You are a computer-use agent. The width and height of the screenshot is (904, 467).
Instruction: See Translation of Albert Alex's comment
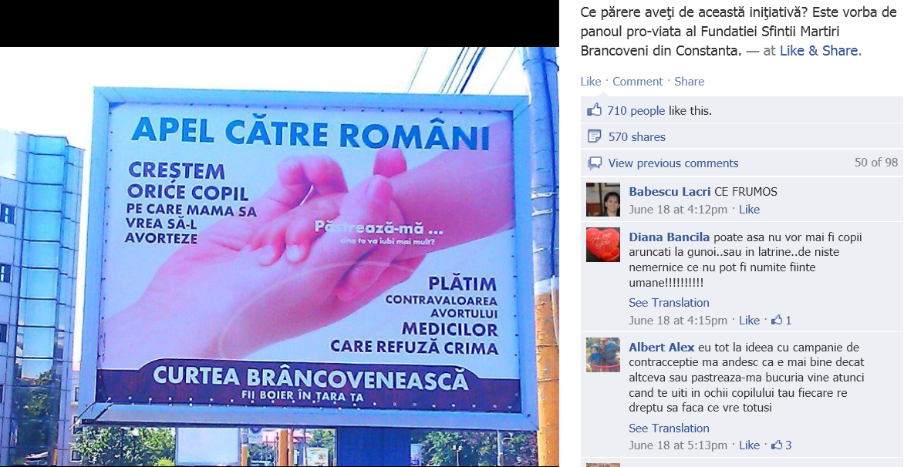pos(669,428)
